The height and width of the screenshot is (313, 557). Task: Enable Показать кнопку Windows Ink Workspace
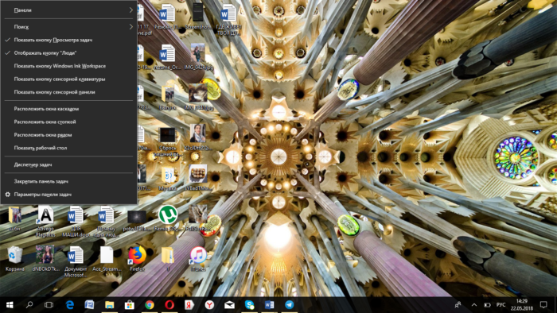69,66
